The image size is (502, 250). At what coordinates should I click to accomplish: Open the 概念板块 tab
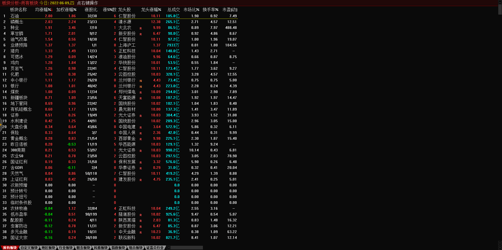(83, 248)
